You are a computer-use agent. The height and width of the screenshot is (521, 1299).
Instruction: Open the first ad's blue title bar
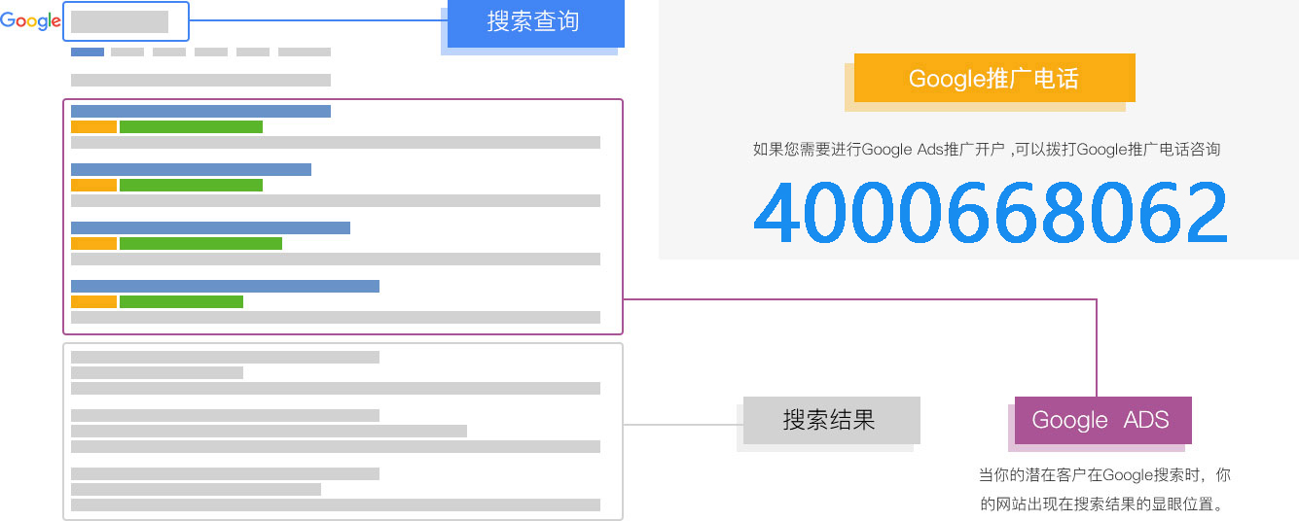[200, 111]
